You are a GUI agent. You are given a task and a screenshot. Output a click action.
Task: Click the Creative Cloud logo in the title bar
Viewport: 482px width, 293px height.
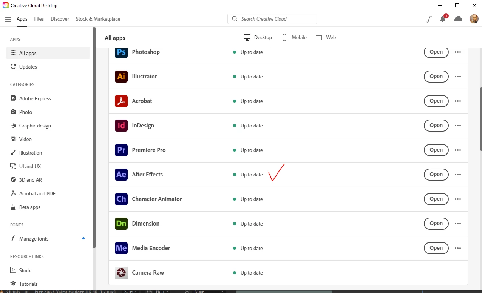click(x=6, y=6)
